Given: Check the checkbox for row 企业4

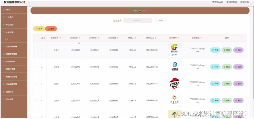Looking at the screenshot, I should pyautogui.click(x=36, y=100).
